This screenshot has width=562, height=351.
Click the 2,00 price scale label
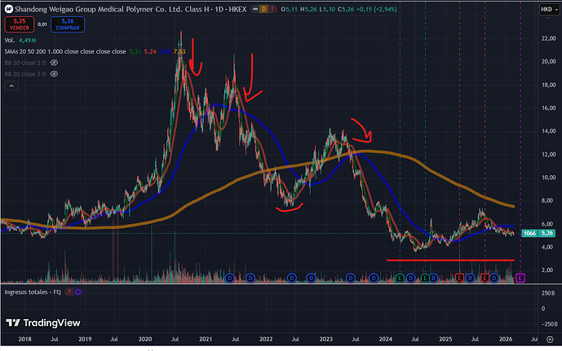point(548,270)
